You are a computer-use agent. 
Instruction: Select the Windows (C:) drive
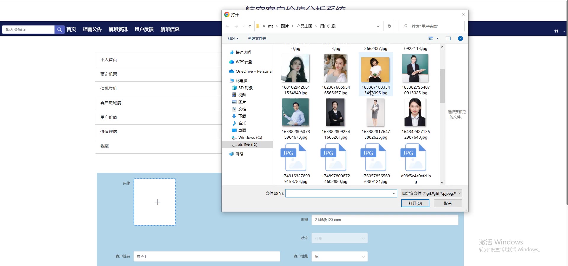[x=247, y=137]
